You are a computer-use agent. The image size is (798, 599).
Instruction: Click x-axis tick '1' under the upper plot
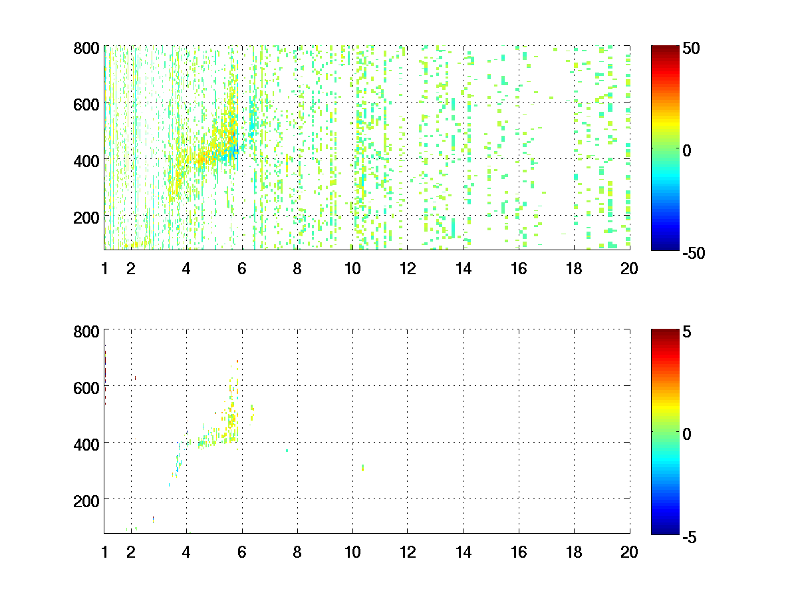(104, 268)
